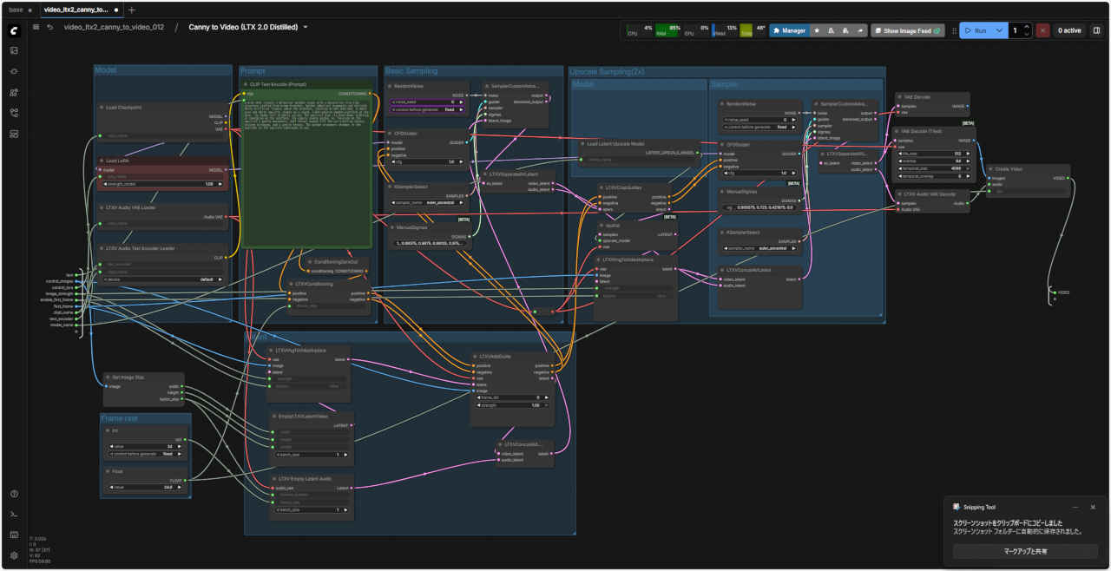Toggle the right side panel icon
Image resolution: width=1111 pixels, height=571 pixels.
[x=1096, y=30]
